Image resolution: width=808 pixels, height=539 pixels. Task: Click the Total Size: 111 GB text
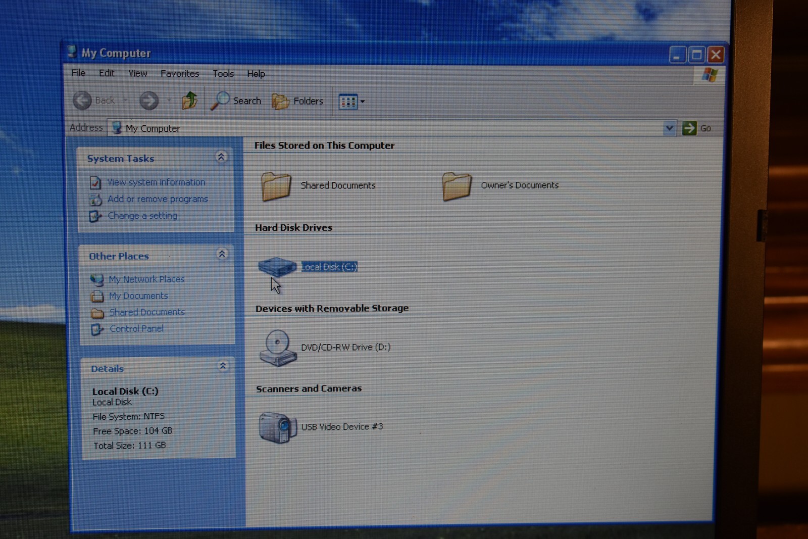click(x=129, y=446)
